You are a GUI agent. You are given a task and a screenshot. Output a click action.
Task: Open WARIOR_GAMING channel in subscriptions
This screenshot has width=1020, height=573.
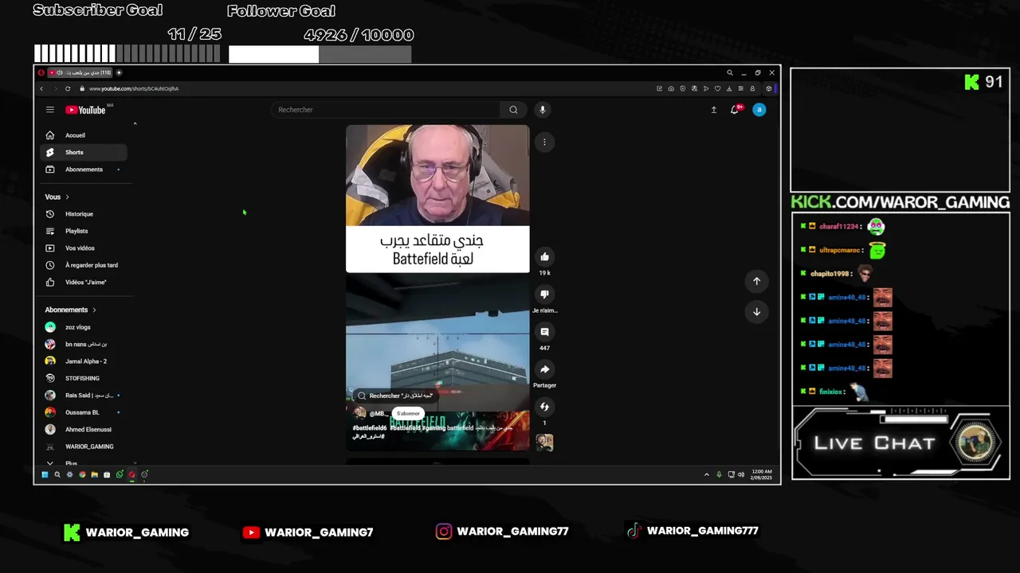coord(84,446)
